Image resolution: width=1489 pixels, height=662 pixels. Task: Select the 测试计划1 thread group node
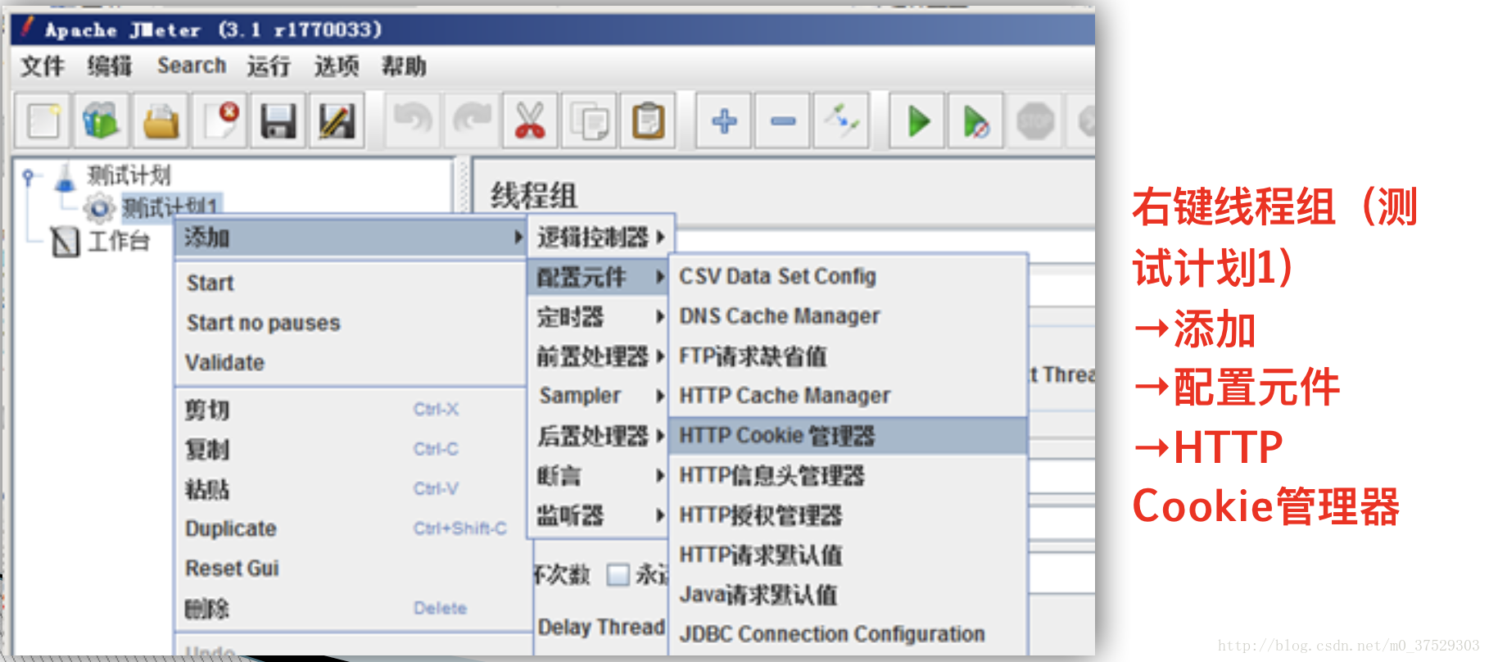(170, 206)
